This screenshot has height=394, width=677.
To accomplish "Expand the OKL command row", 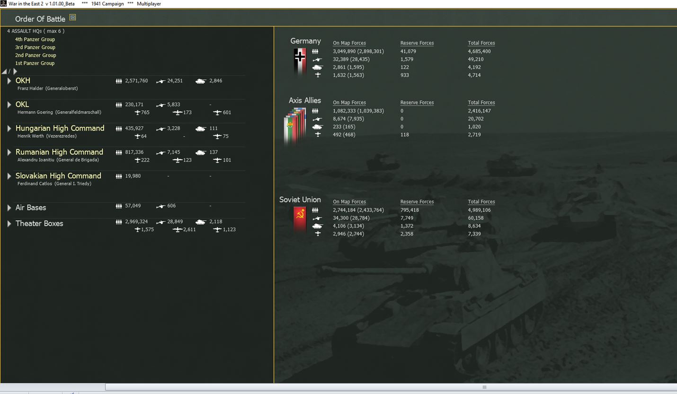I will pyautogui.click(x=9, y=105).
